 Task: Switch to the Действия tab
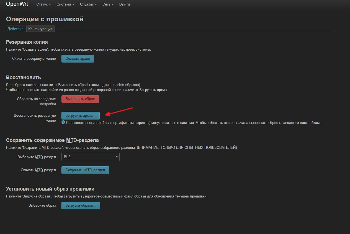click(x=16, y=29)
